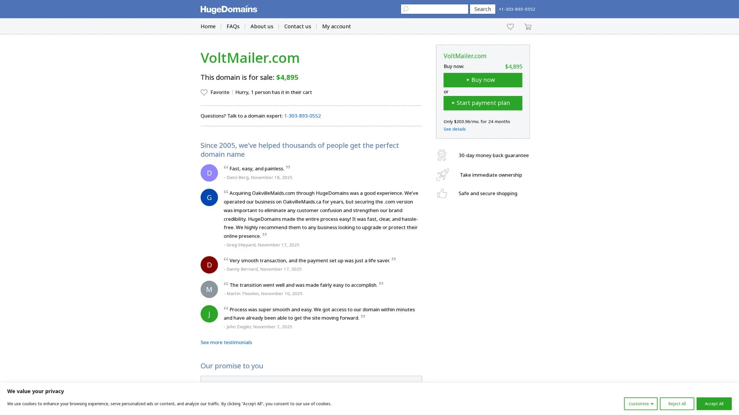Call domain expert phone number link

302,116
